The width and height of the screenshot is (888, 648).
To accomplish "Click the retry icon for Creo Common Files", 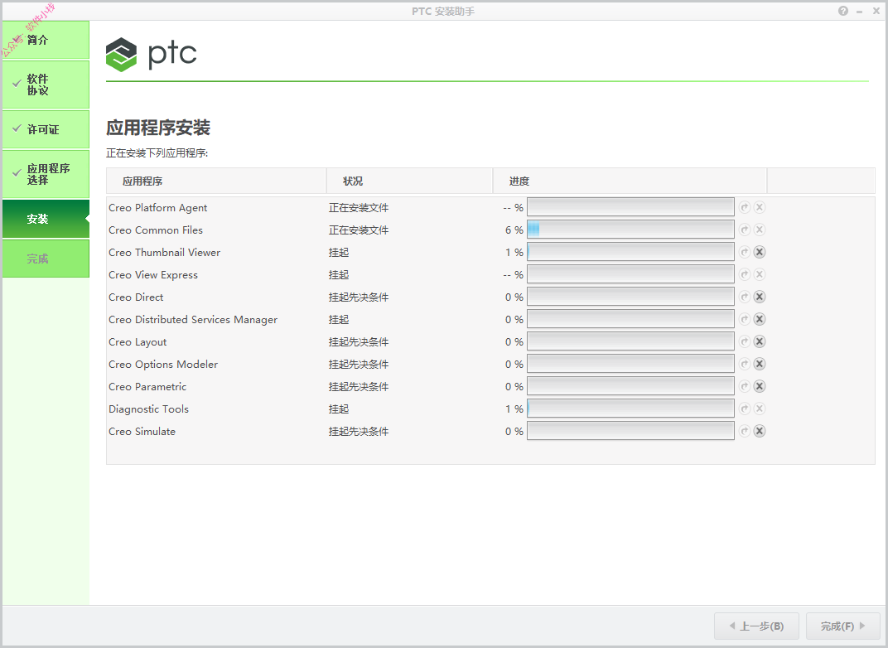I will (745, 230).
